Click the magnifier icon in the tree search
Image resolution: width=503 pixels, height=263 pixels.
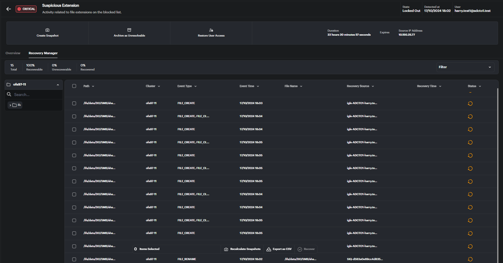tap(9, 94)
